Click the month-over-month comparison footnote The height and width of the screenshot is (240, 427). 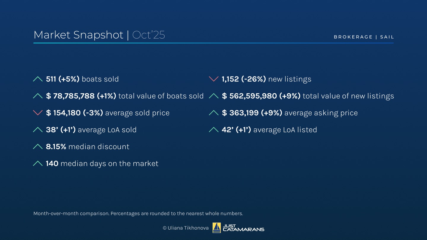click(x=138, y=213)
